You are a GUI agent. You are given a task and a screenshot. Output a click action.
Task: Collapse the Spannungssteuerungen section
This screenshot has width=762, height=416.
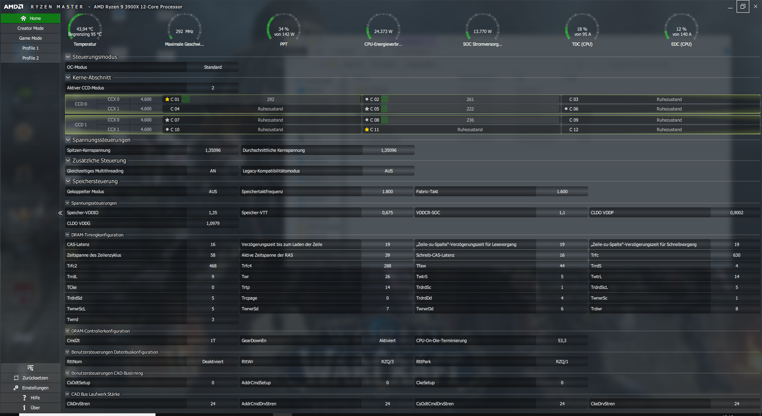click(68, 140)
